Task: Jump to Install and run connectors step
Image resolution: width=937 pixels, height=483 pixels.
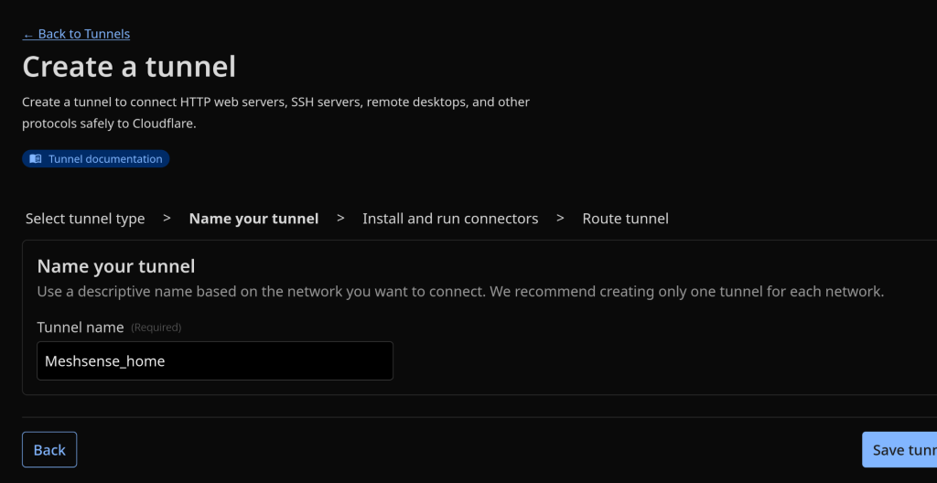Action: coord(450,219)
